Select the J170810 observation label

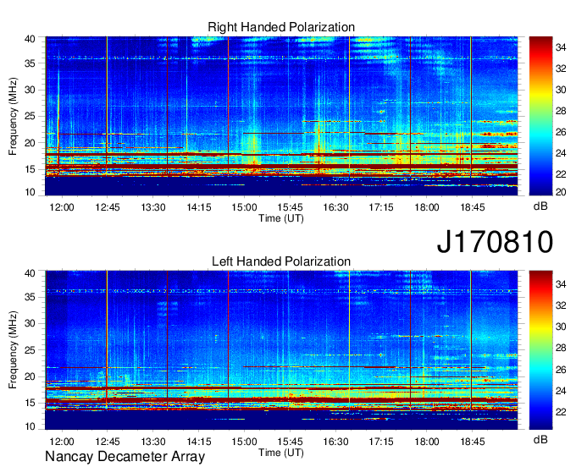tap(495, 242)
